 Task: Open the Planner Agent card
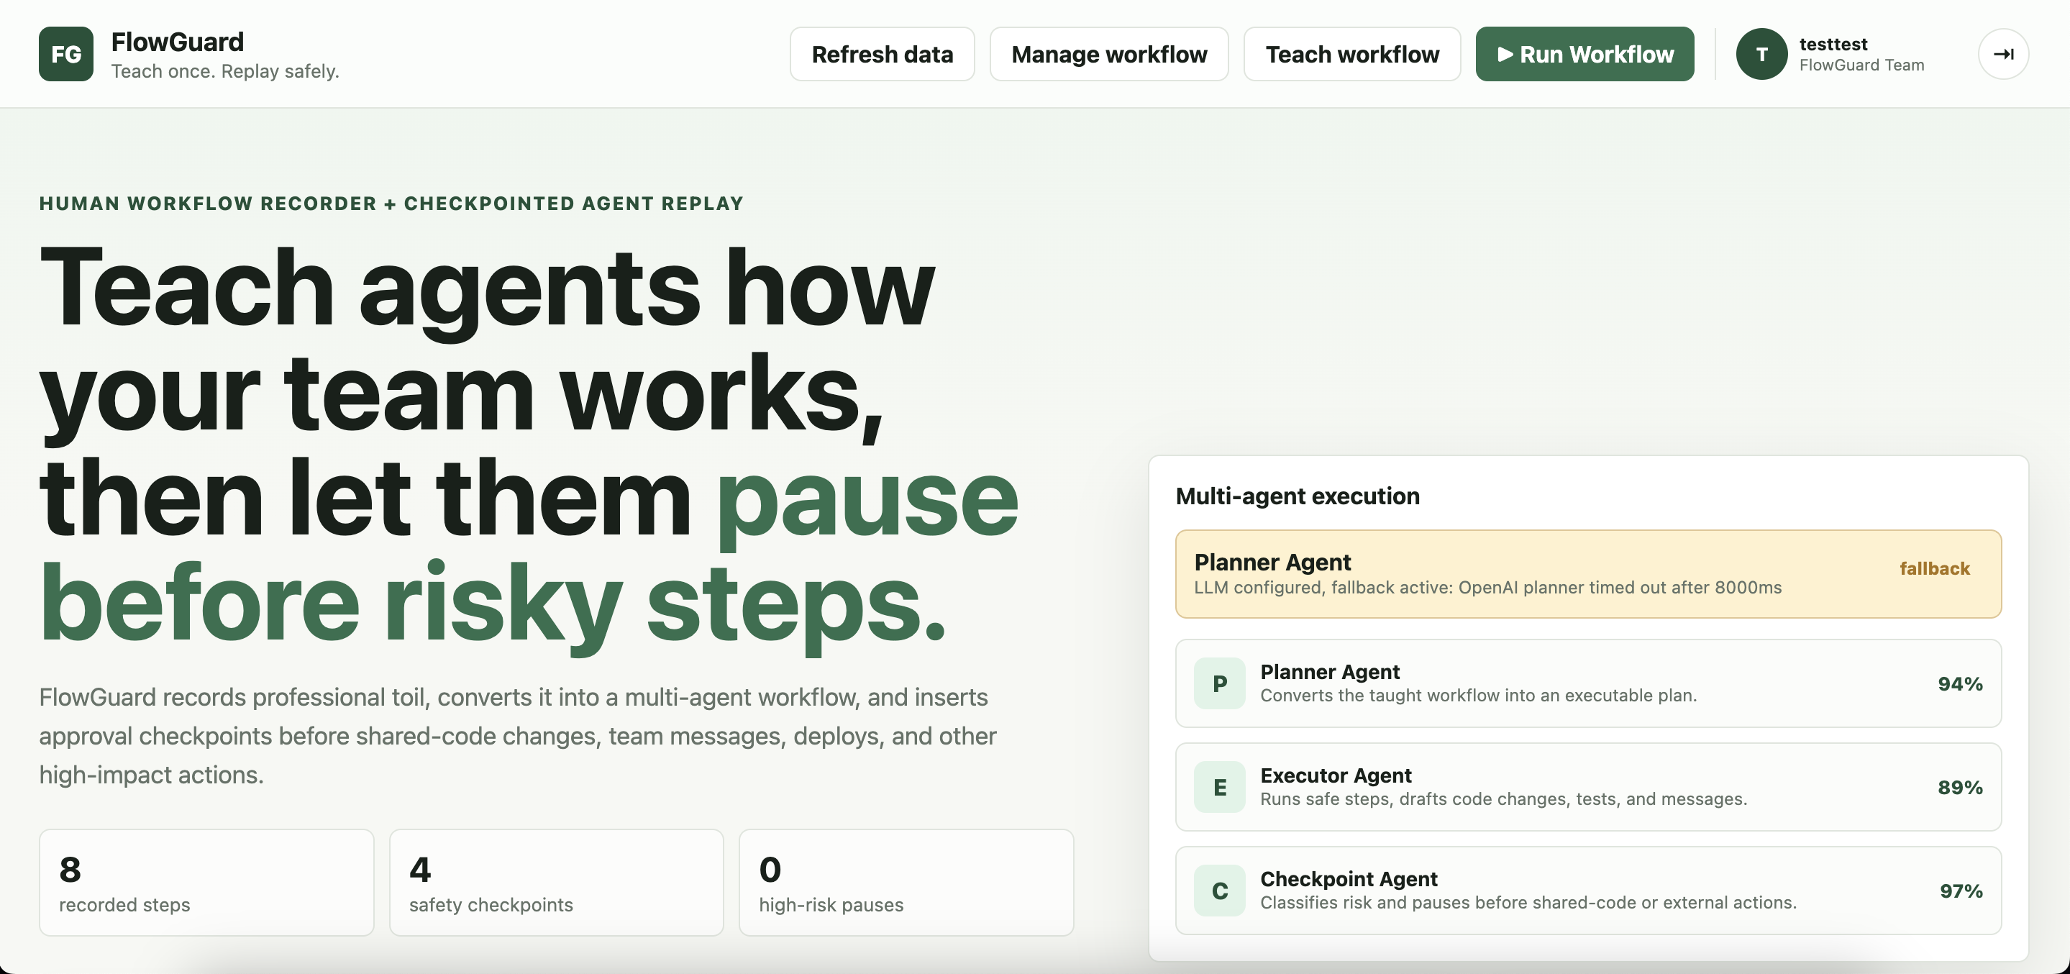click(1587, 683)
